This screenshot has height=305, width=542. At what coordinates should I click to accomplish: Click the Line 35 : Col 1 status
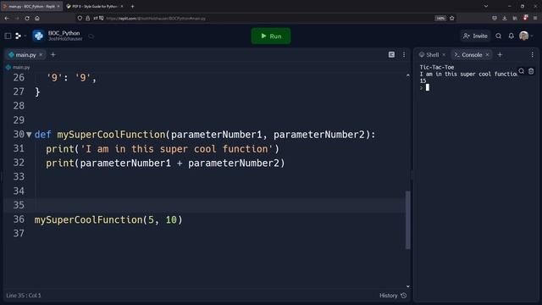tap(24, 296)
